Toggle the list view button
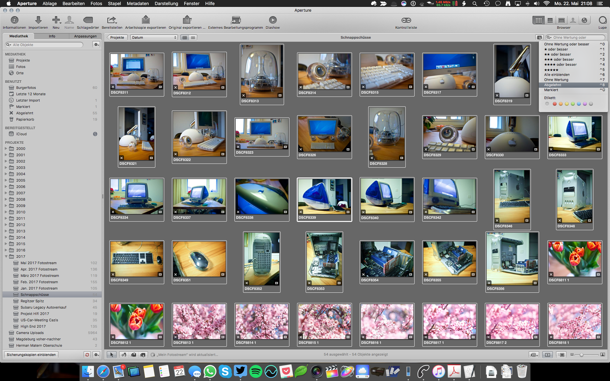Screen dimensions: 610x381 click(x=193, y=37)
